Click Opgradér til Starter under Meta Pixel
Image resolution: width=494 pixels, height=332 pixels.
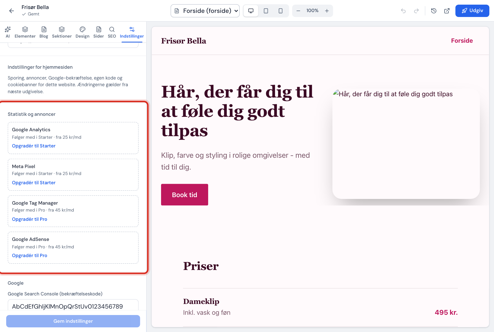34,183
